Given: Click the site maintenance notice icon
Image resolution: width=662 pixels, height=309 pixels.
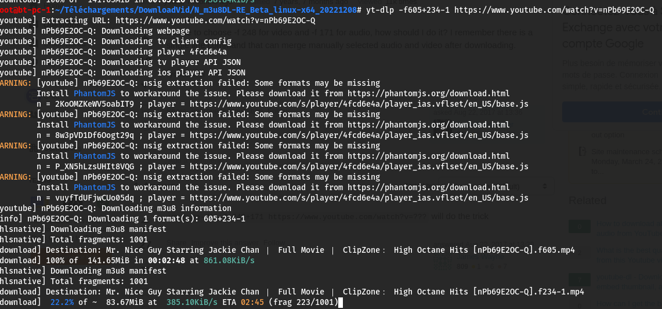Looking at the screenshot, I should click(582, 152).
